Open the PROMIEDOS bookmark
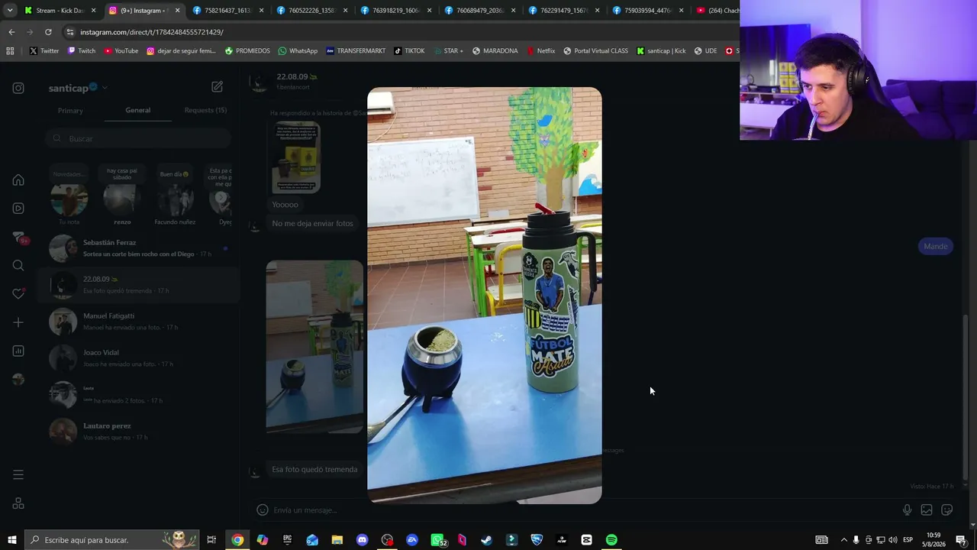Viewport: 977px width, 550px height. (247, 51)
